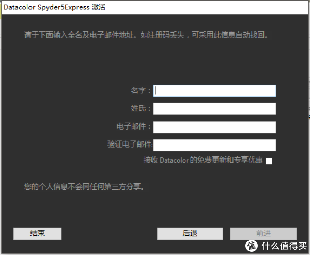The height and width of the screenshot is (255, 310).
Task: Click the 电子邮件： field label
Action: pos(134,127)
